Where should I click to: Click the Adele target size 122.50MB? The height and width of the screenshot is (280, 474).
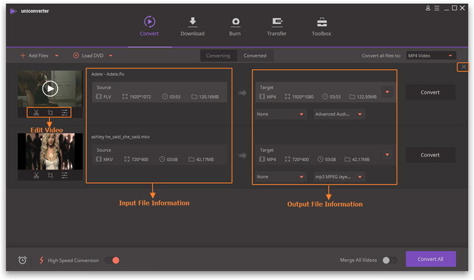pos(363,97)
